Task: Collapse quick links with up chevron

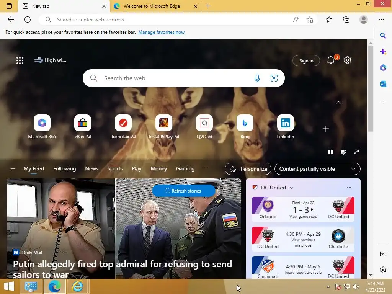Action: click(x=339, y=103)
